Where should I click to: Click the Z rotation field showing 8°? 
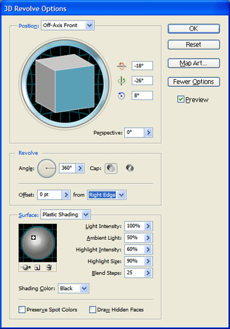coord(142,95)
